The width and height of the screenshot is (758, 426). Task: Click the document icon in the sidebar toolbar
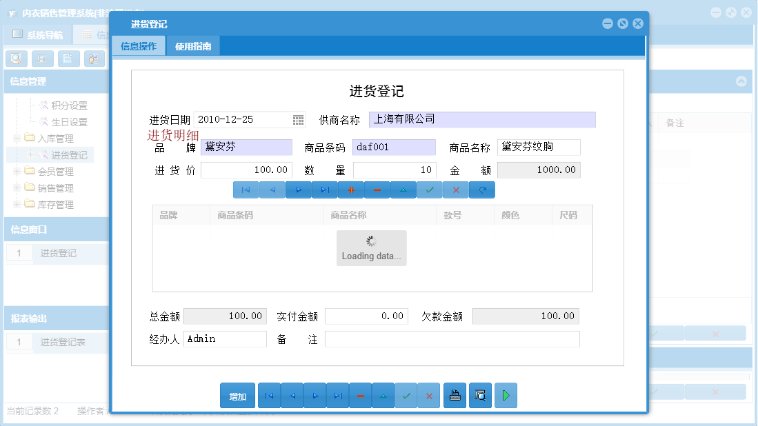[x=67, y=59]
